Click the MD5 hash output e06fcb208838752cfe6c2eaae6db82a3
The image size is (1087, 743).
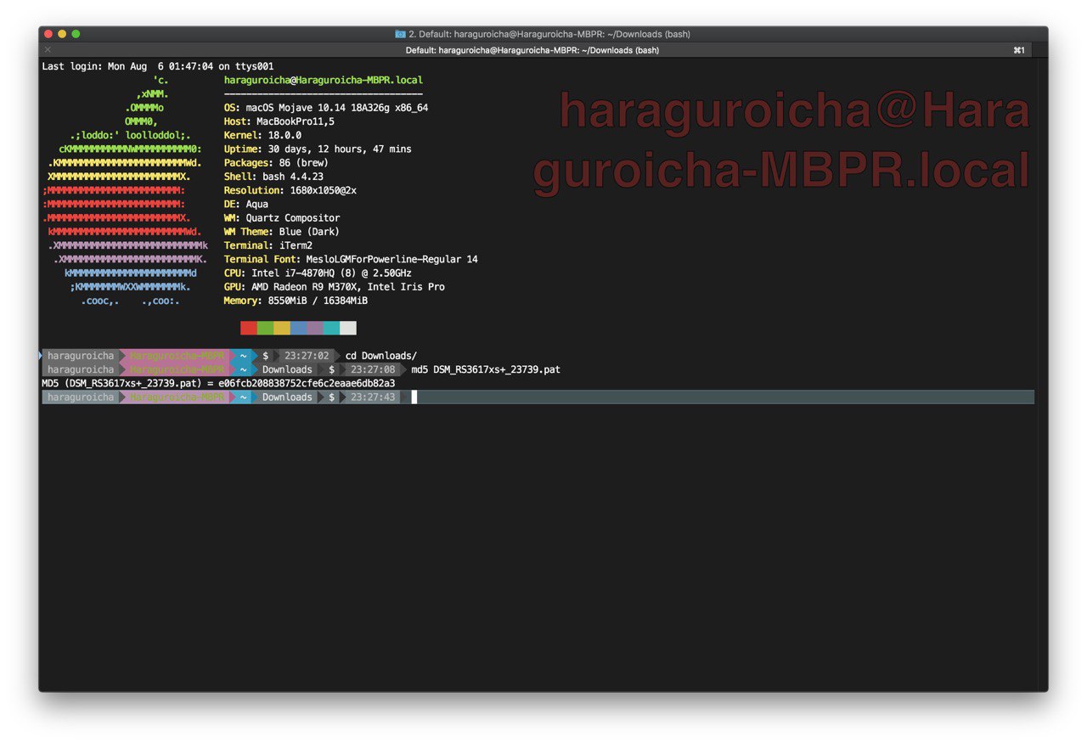tap(307, 383)
